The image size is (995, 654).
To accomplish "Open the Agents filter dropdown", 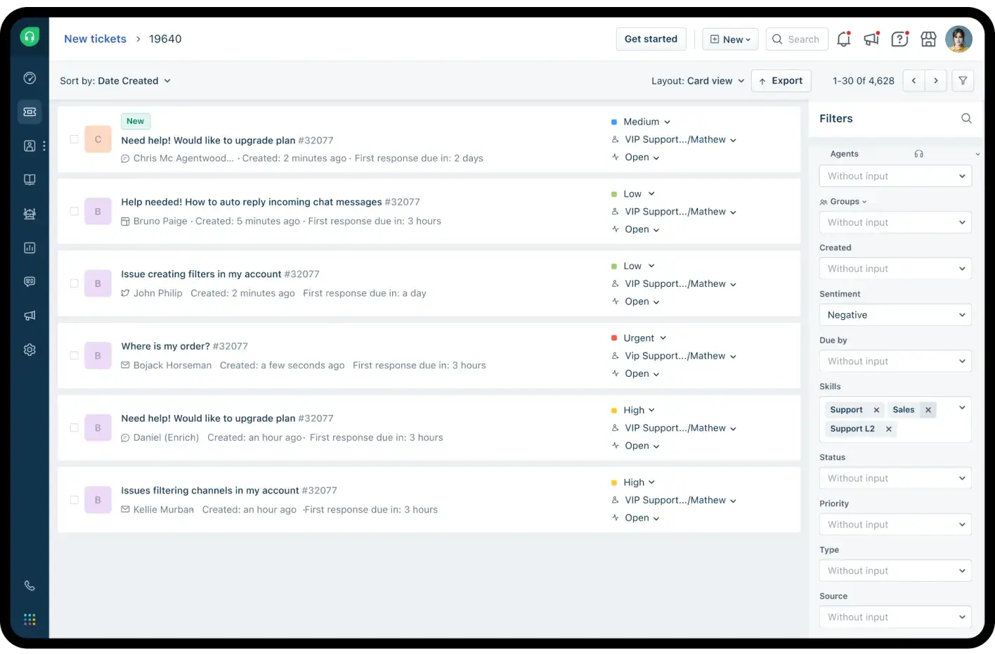I will point(895,176).
